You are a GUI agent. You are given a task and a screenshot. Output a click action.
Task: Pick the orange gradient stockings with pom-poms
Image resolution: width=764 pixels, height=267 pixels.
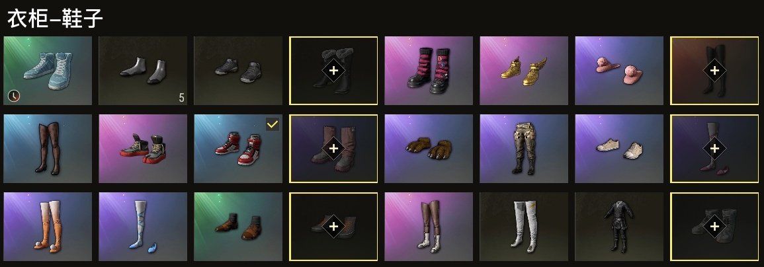[x=47, y=227]
